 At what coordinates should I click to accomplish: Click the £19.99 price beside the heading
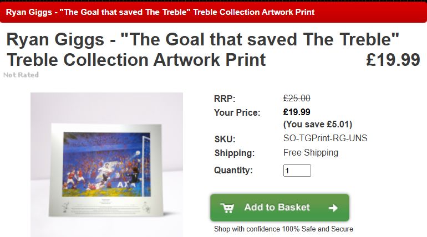tap(393, 60)
